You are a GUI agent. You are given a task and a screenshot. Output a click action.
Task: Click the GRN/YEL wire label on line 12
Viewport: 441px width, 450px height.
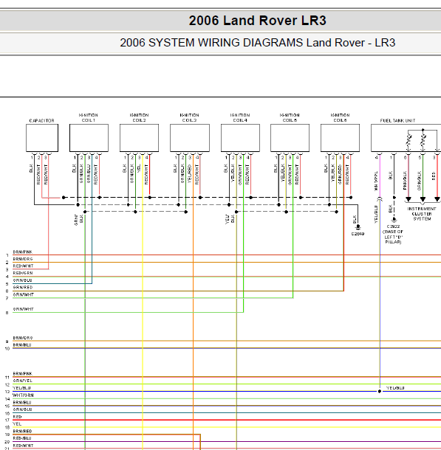pos(22,381)
